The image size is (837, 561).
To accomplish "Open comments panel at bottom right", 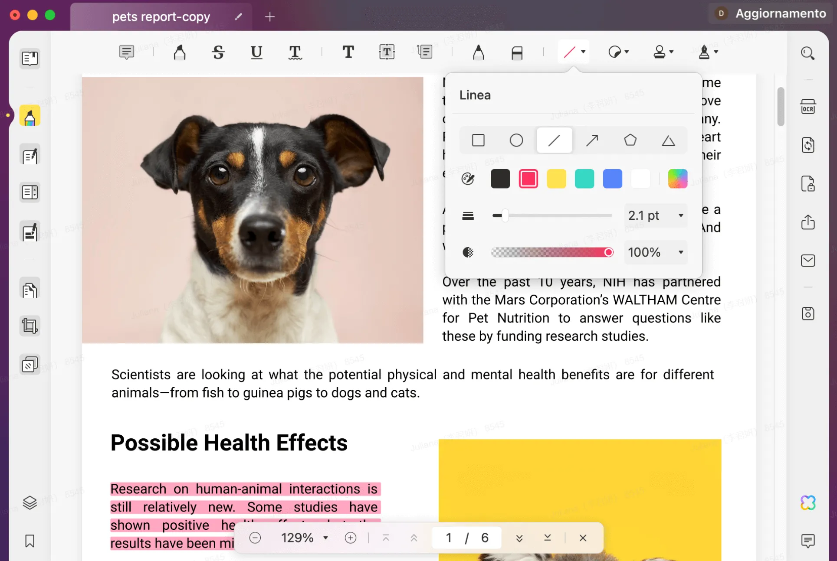I will click(807, 541).
